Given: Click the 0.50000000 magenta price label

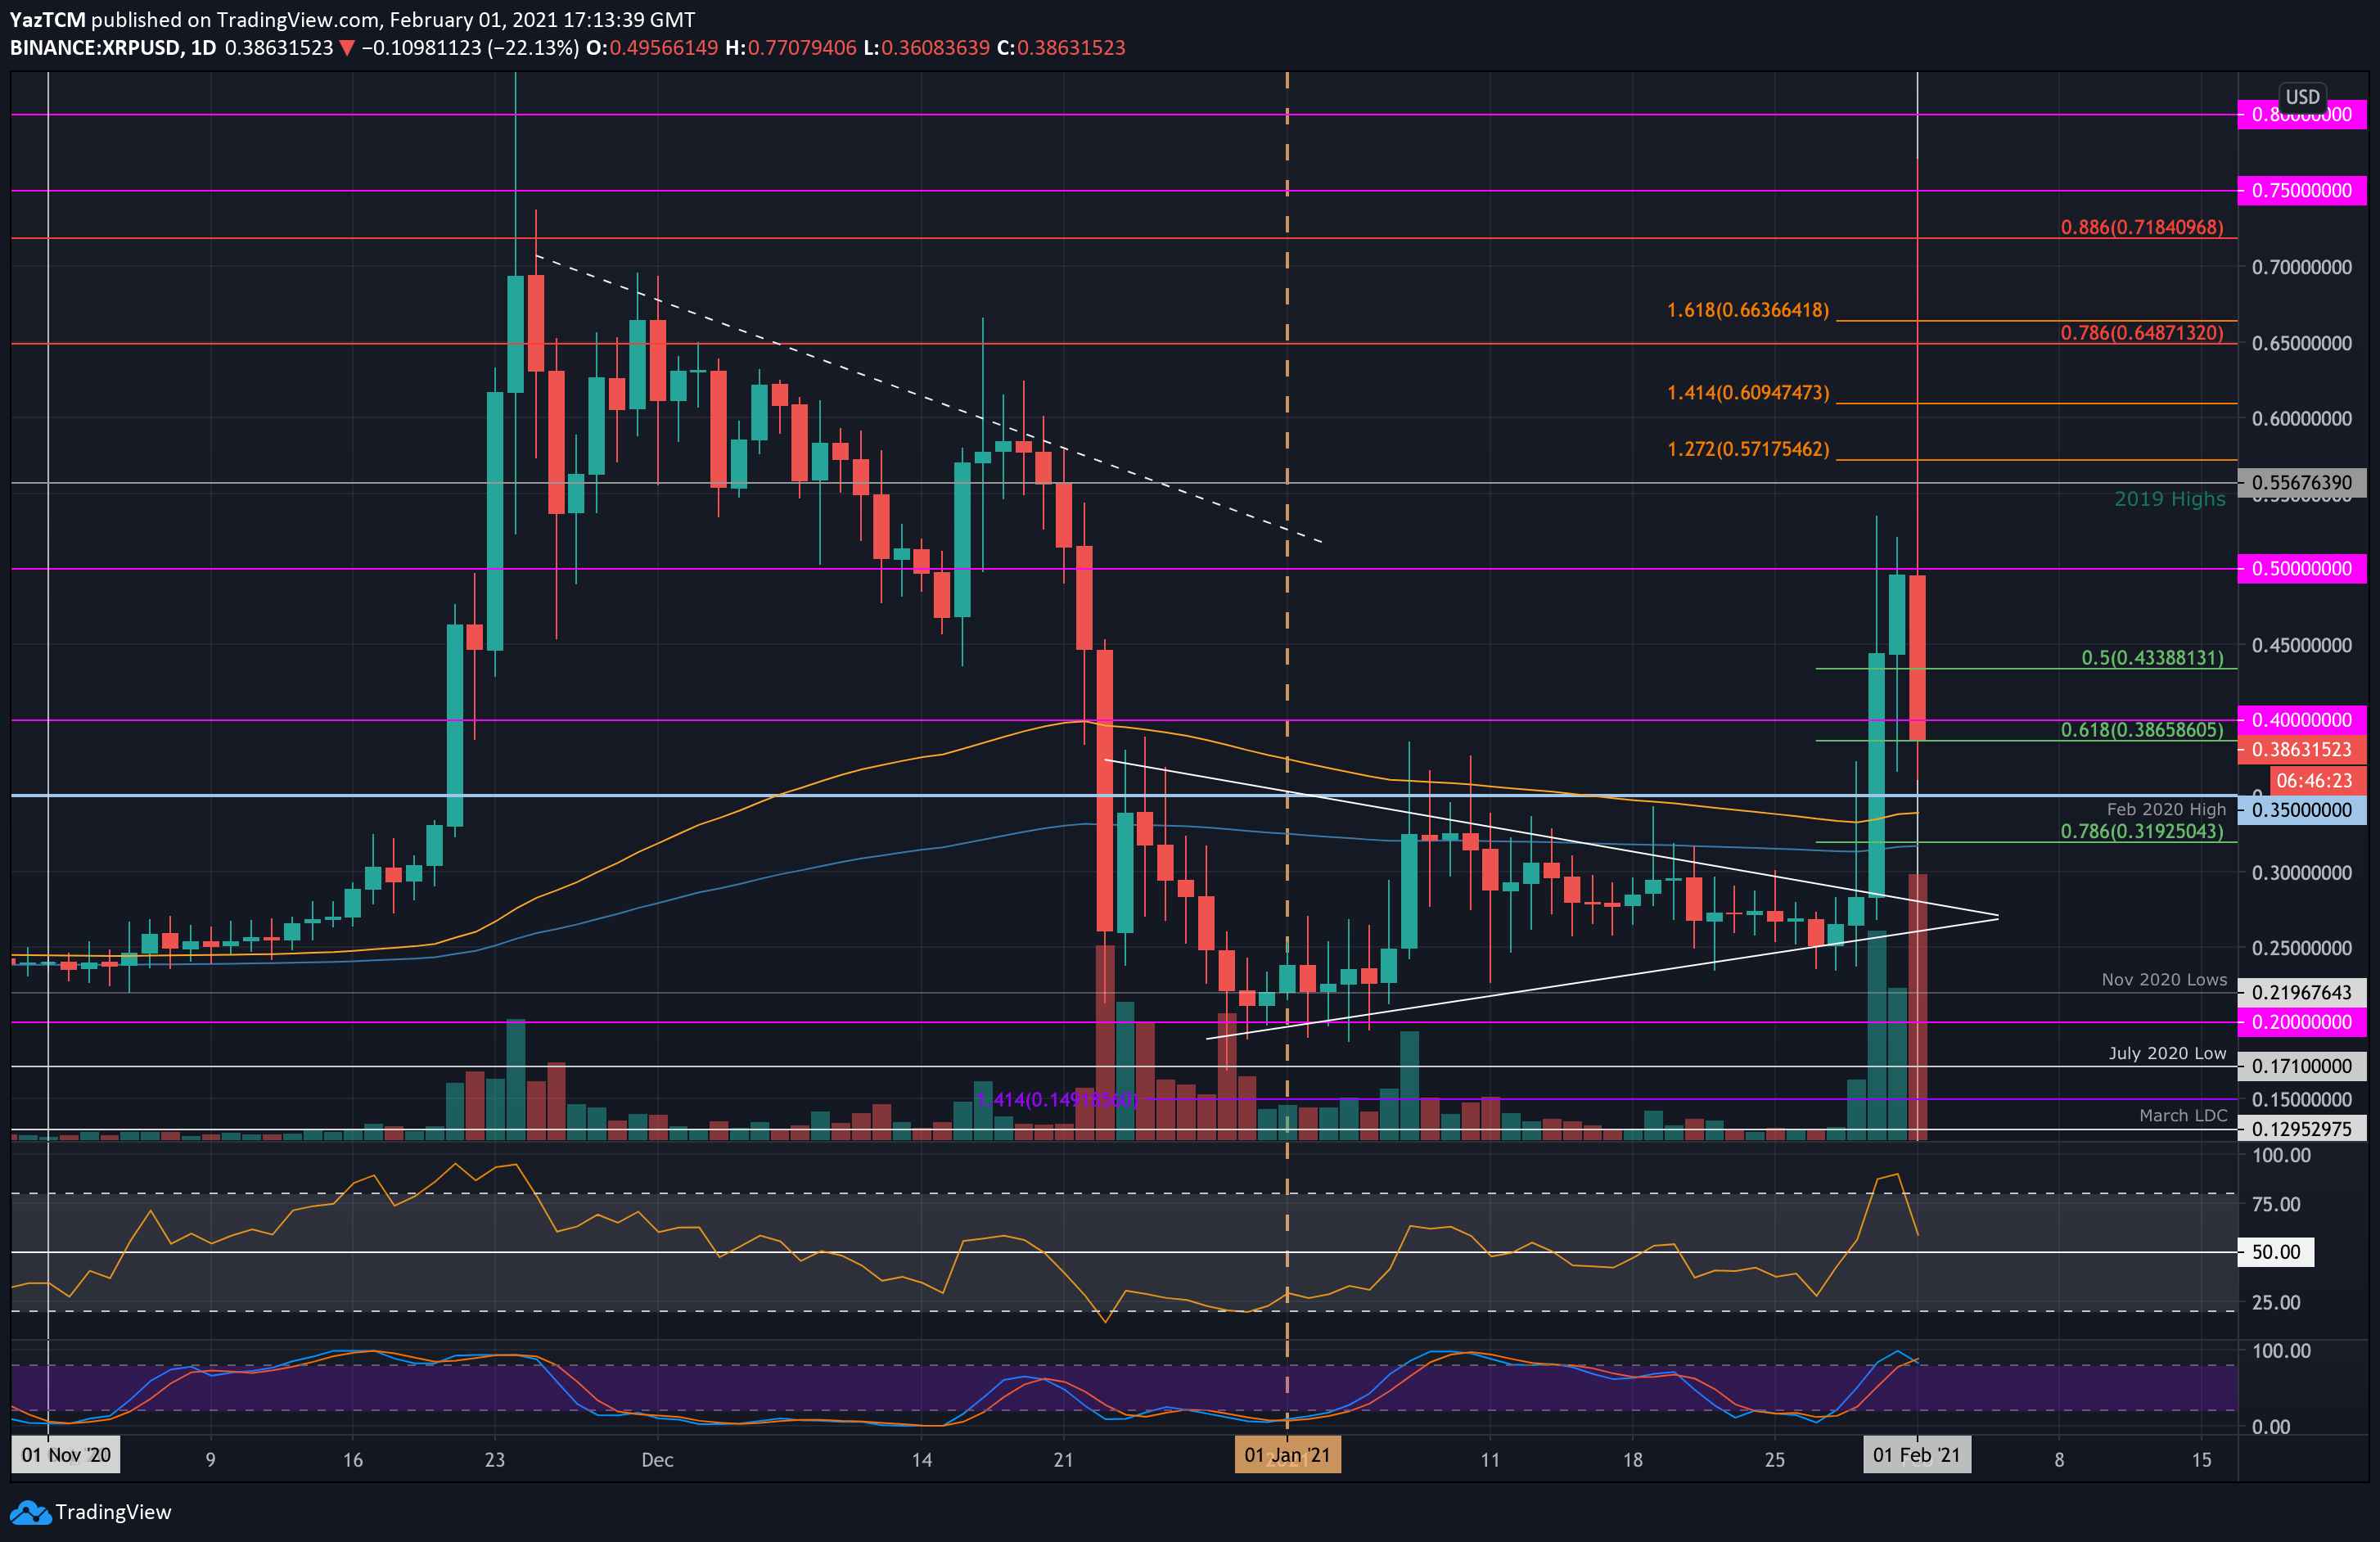Looking at the screenshot, I should pos(2302,568).
